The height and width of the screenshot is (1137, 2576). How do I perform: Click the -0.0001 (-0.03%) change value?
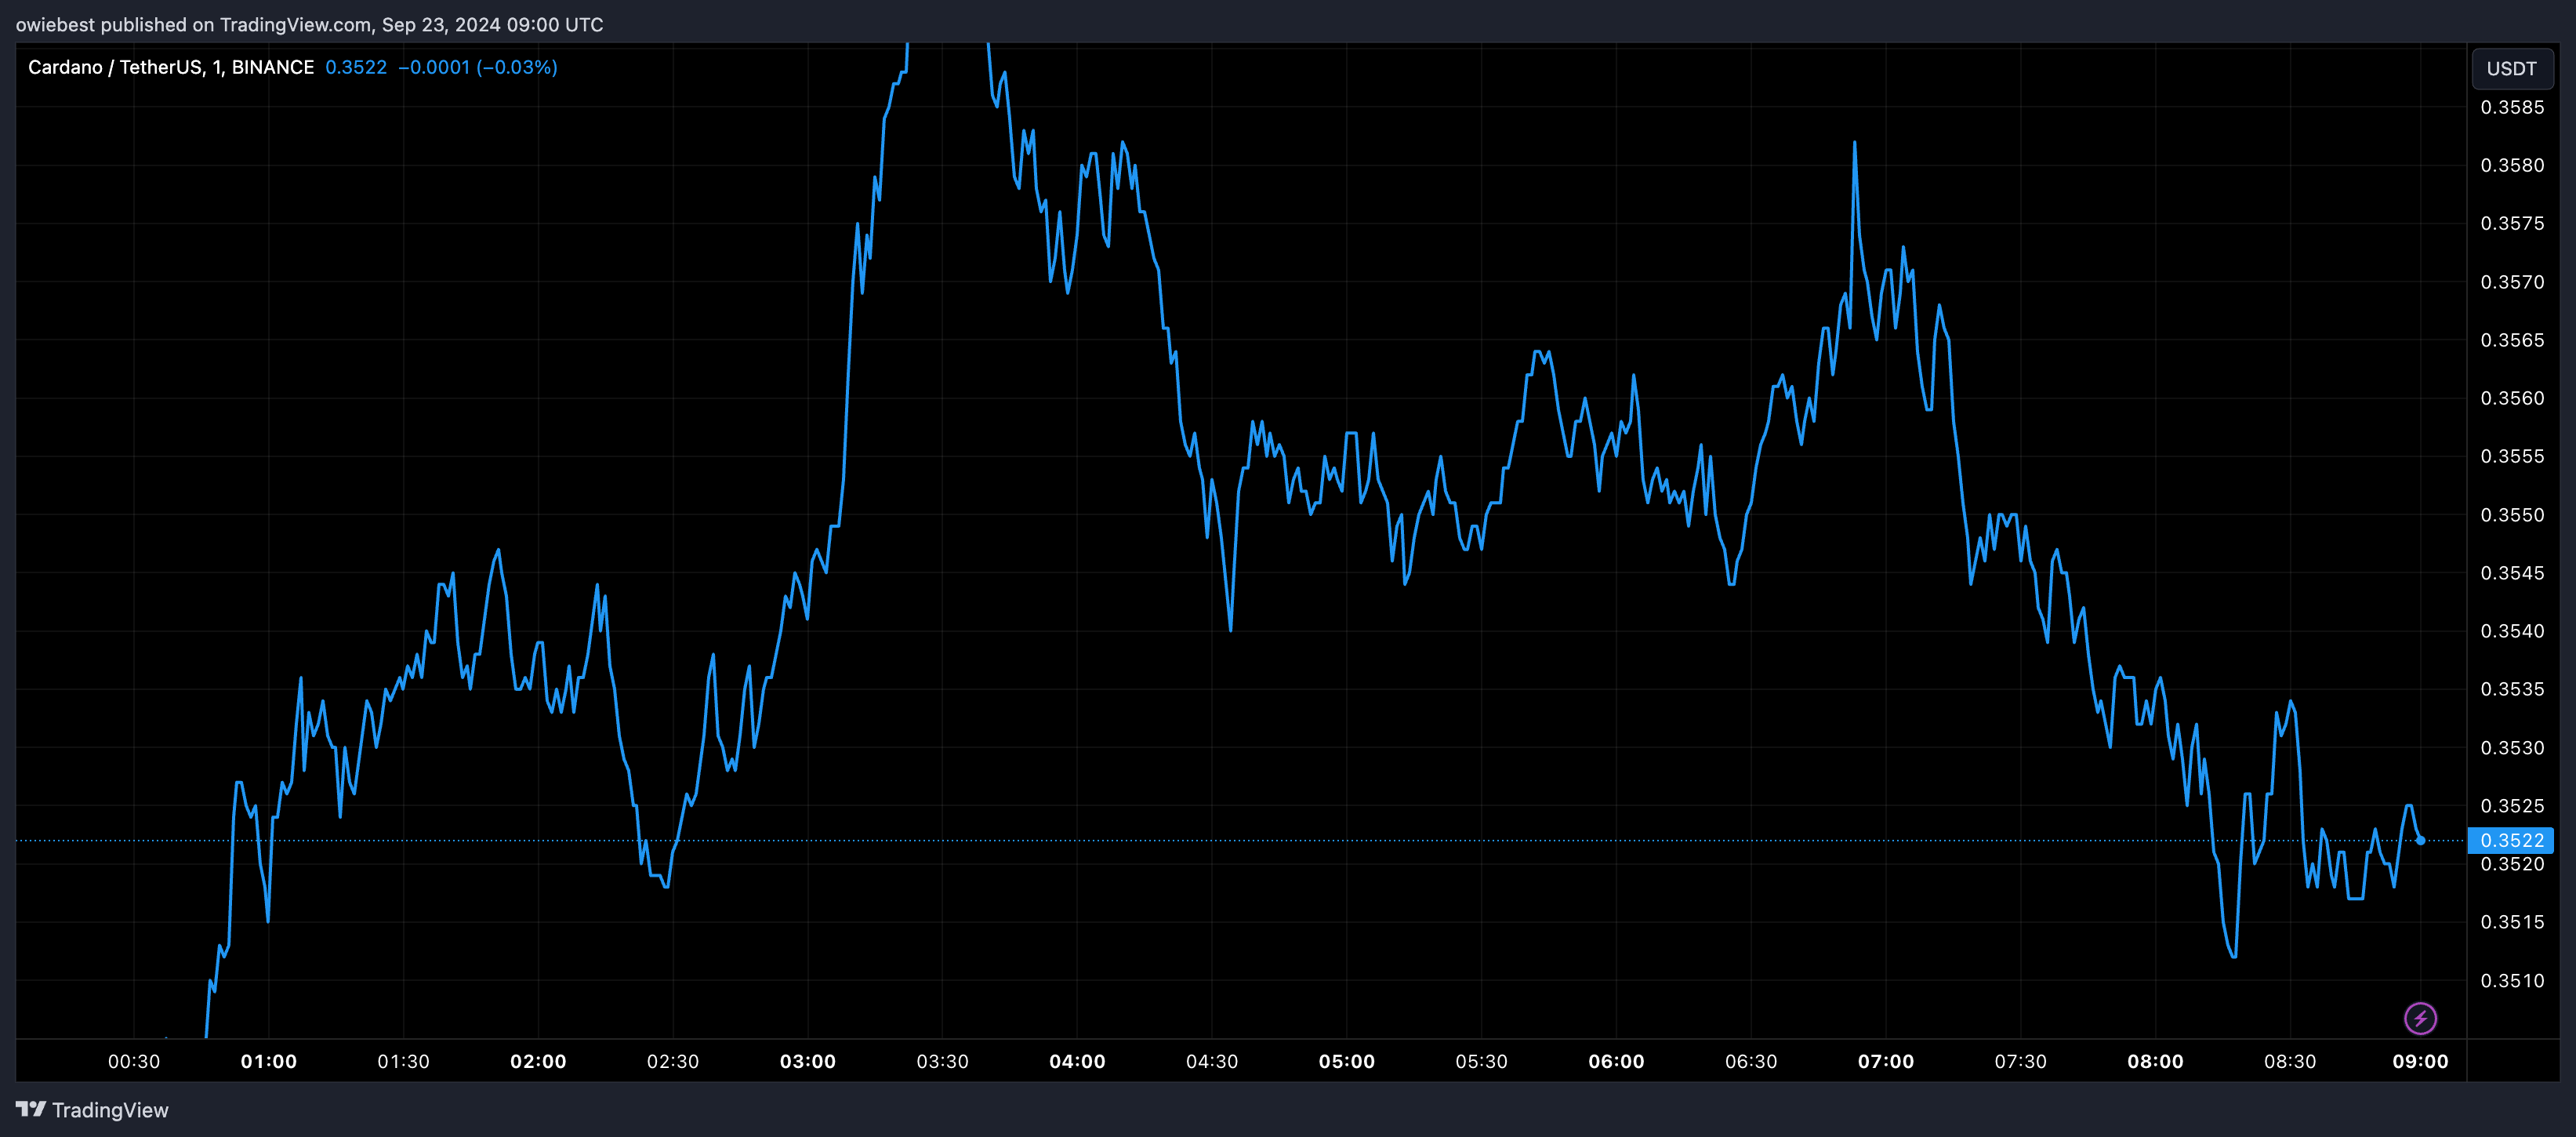point(478,67)
